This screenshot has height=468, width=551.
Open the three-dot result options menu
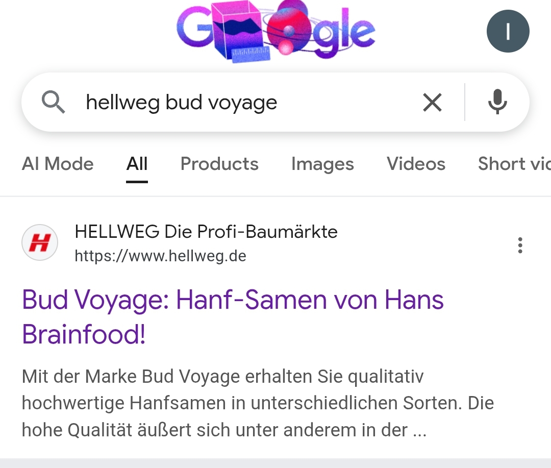tap(520, 245)
